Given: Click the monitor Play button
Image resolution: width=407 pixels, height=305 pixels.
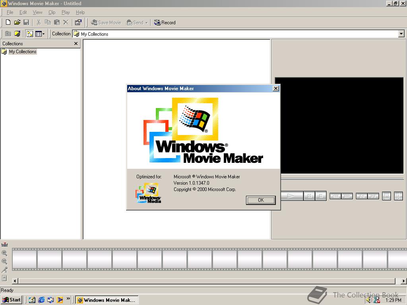Looking at the screenshot, I should (x=292, y=196).
